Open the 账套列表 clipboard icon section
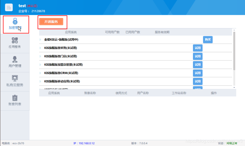The width and height of the screenshot is (245, 146). pos(15,100)
